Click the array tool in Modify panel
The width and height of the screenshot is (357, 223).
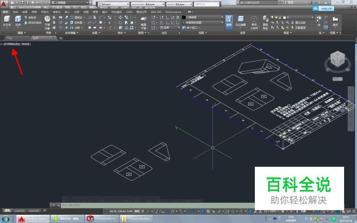[132, 27]
